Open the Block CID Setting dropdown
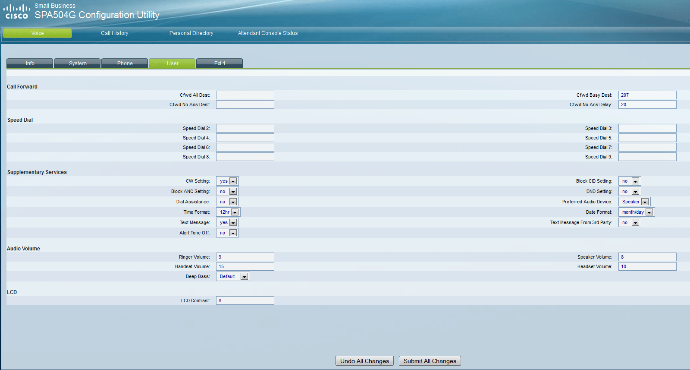Screen dimensions: 690x370 pos(630,181)
